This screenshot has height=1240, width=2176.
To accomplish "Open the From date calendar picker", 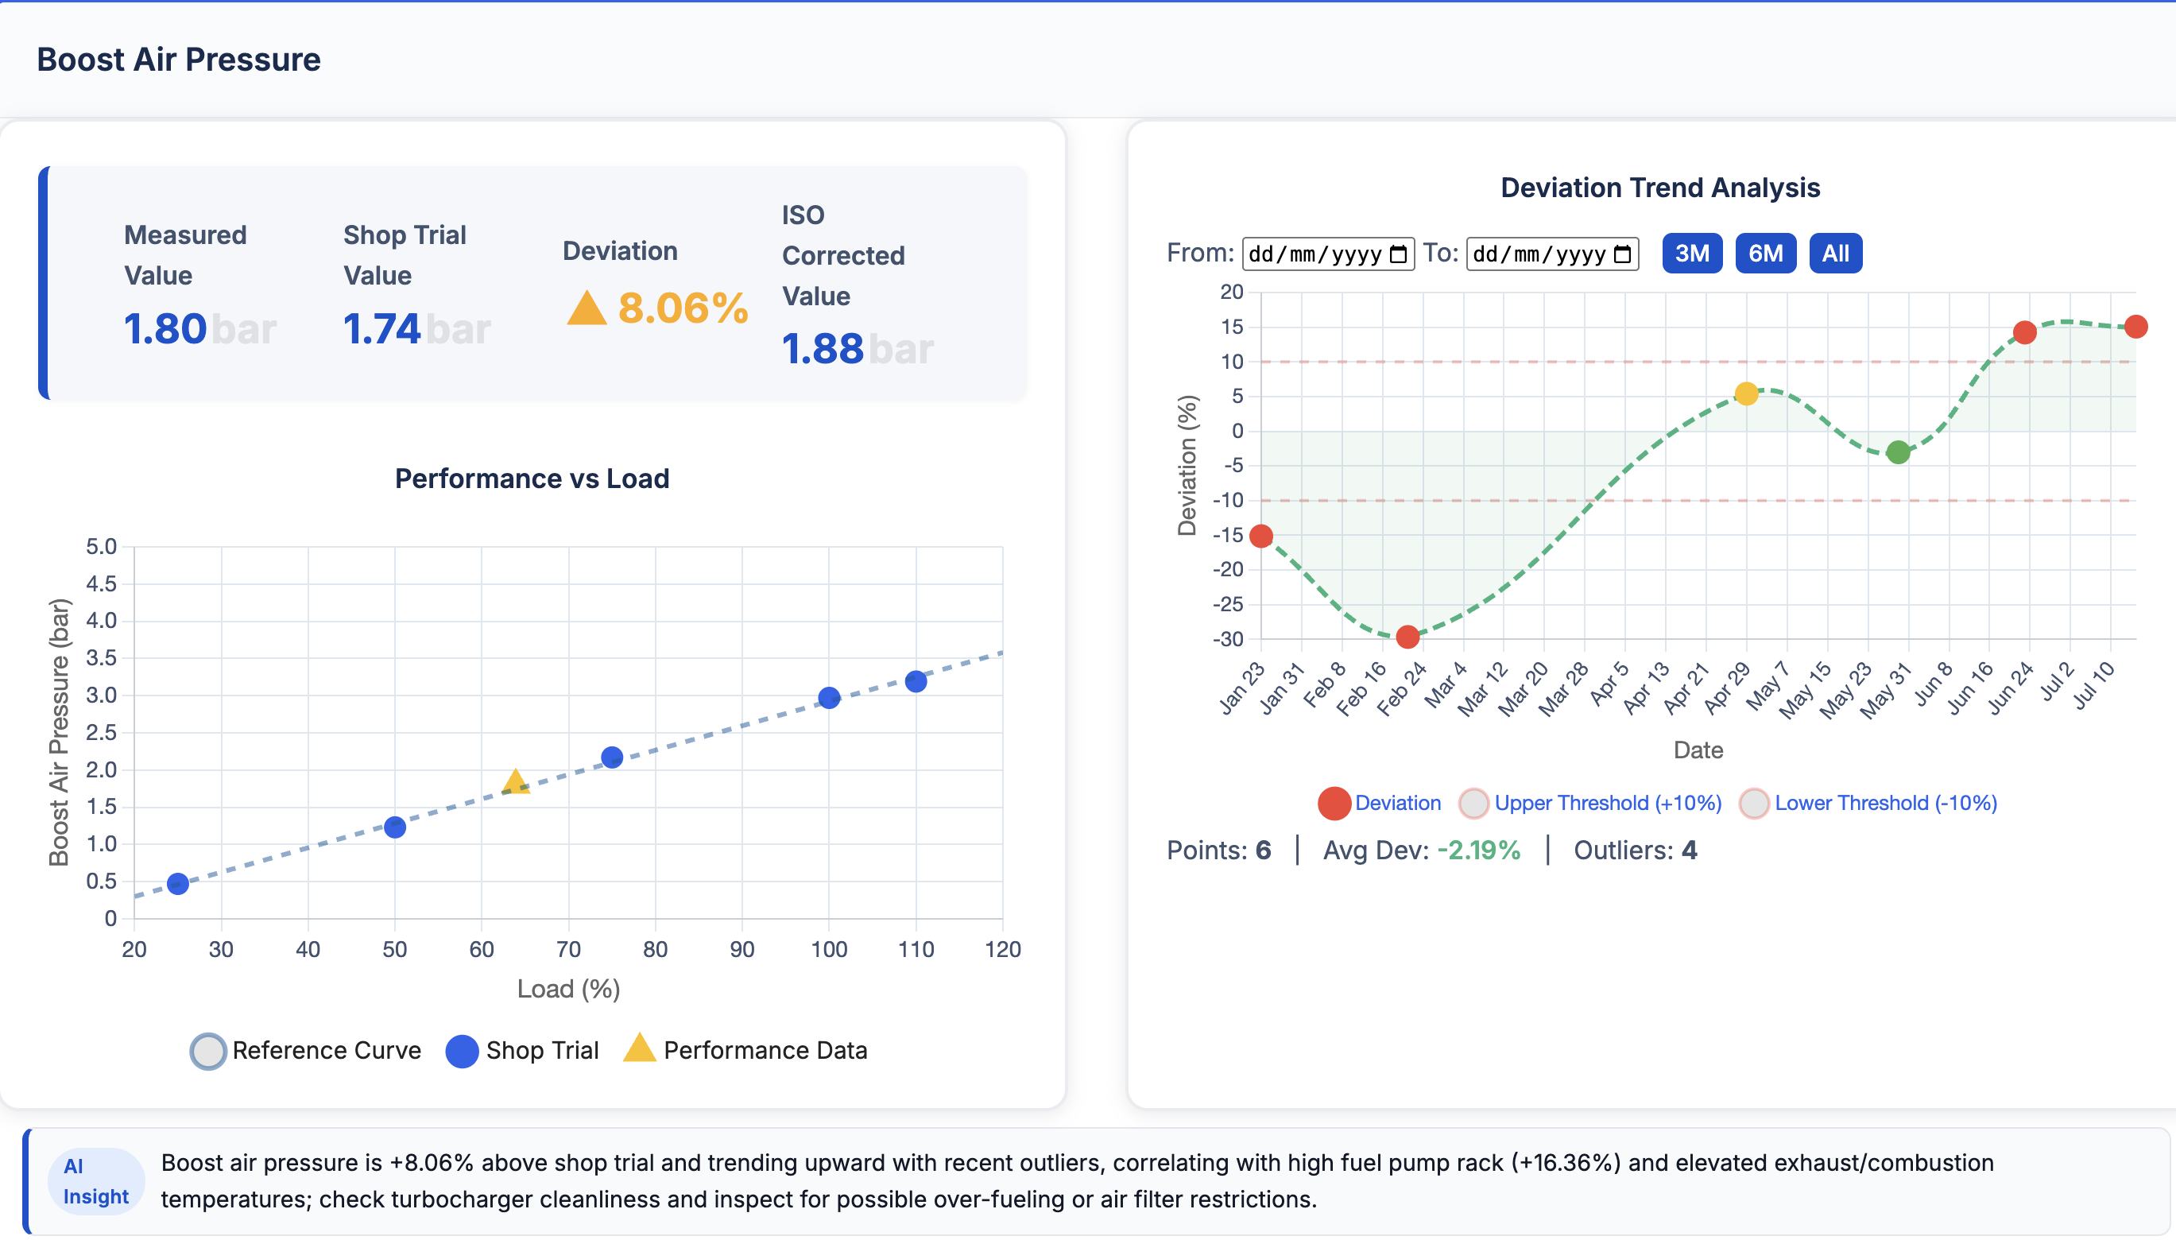I will coord(1400,253).
